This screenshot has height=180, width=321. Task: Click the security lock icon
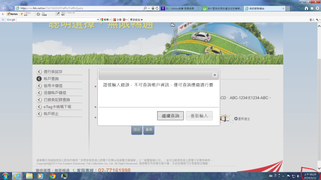[x=152, y=8]
